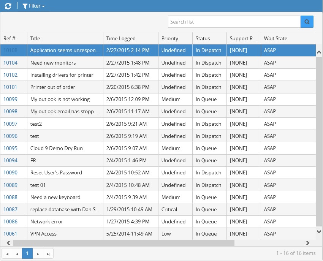Image resolution: width=323 pixels, height=261 pixels.
Task: Sort by the Time Logged column header
Action: (121, 38)
